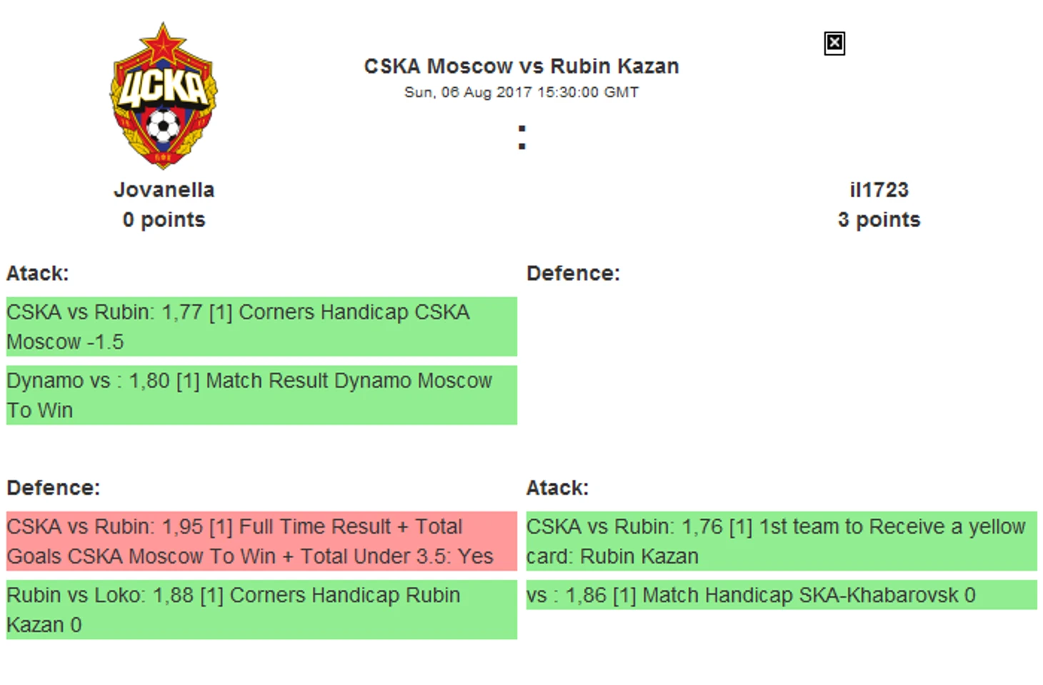Select the red Full Time Result bet
The height and width of the screenshot is (685, 1043).
point(261,541)
